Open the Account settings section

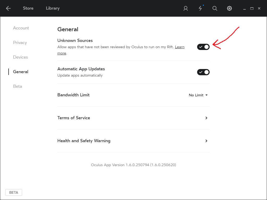pyautogui.click(x=21, y=28)
